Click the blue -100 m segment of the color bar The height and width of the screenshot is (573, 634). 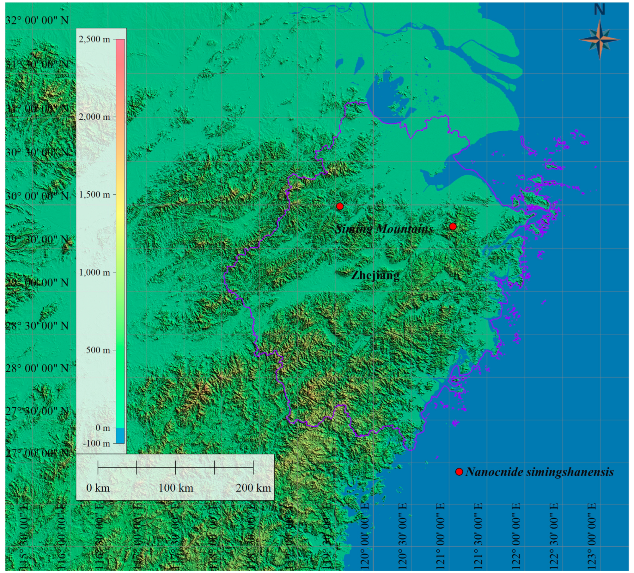click(x=119, y=436)
